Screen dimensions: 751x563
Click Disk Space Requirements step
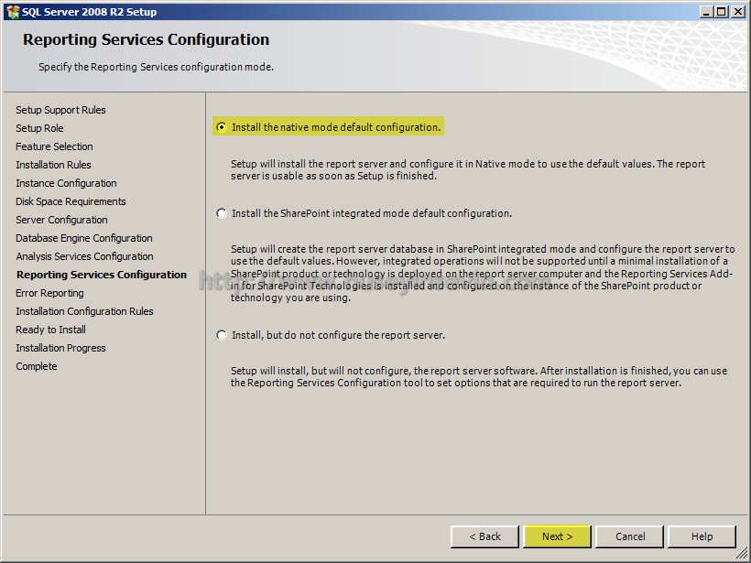pyautogui.click(x=71, y=201)
